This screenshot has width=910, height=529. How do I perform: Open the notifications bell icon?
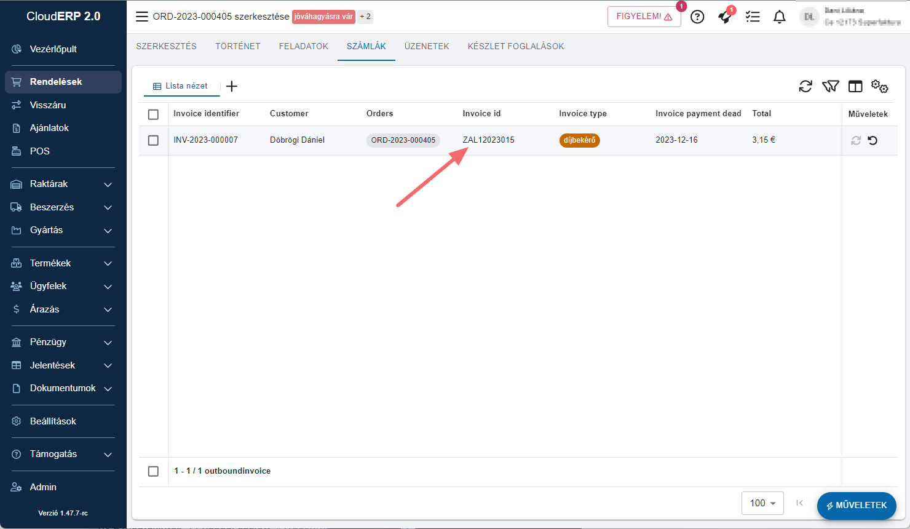779,17
